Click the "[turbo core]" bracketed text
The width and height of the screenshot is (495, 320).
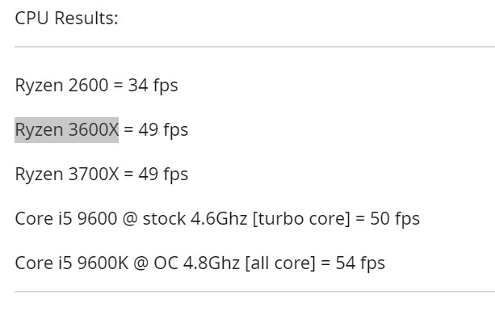tap(301, 219)
